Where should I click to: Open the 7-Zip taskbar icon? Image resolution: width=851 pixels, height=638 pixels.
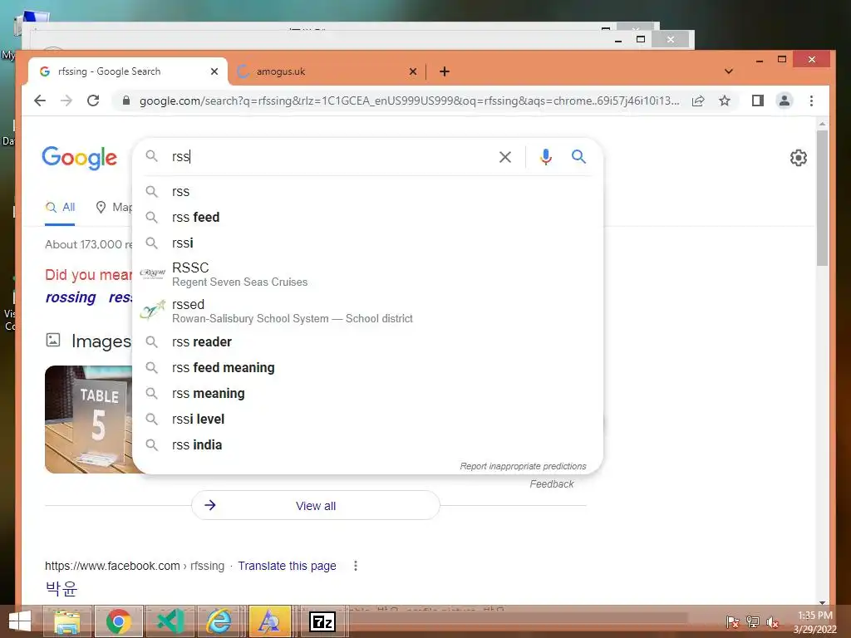coord(322,621)
